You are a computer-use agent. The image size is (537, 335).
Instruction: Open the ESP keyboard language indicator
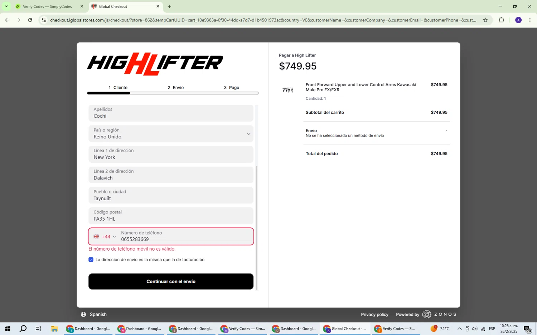click(x=492, y=329)
